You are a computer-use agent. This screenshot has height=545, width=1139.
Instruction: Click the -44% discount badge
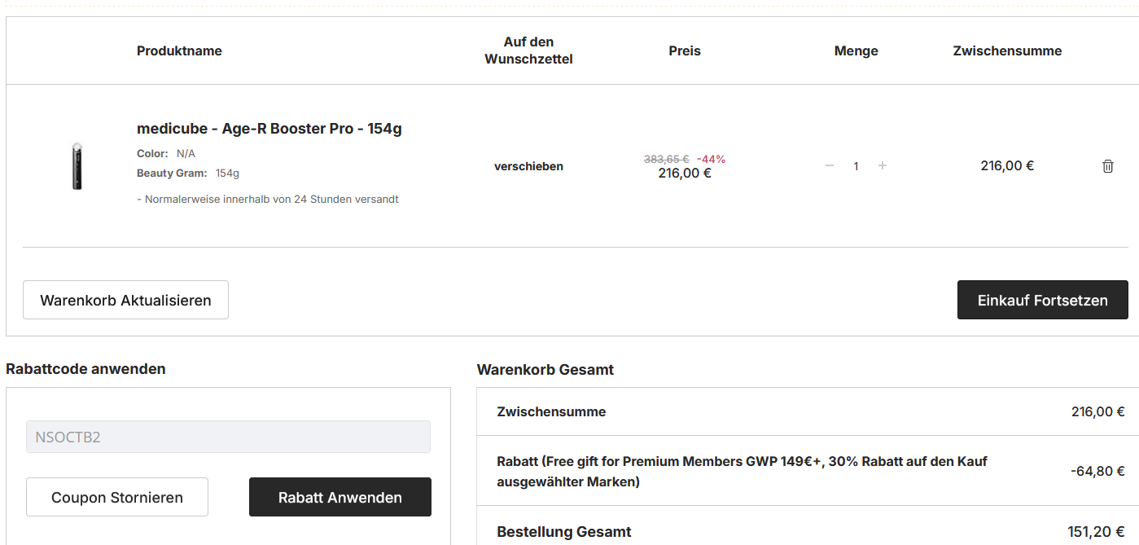click(711, 159)
